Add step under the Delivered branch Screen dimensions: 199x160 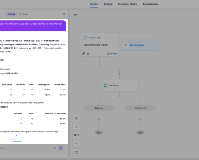tap(99, 120)
